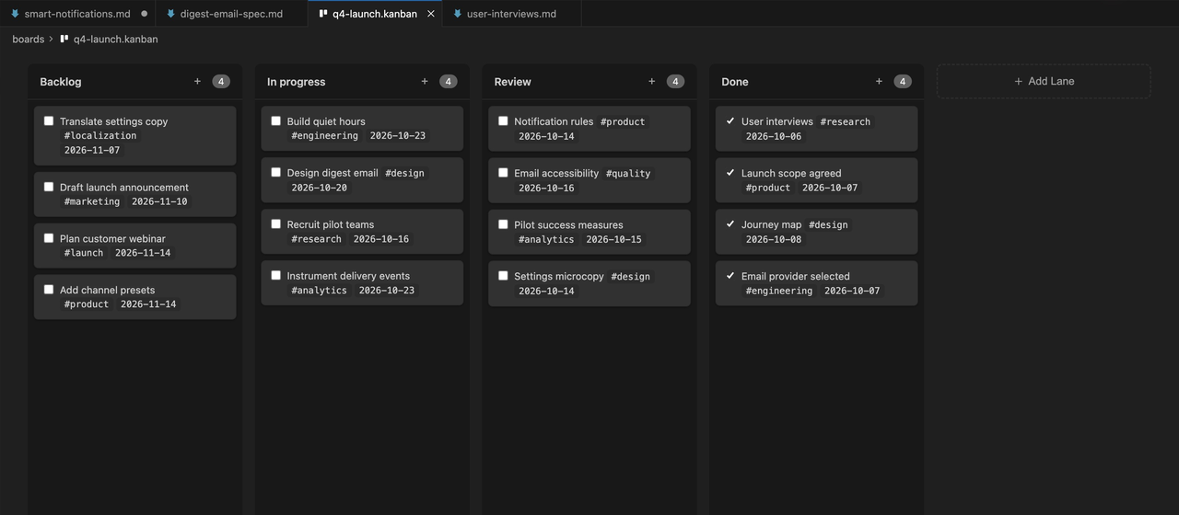Screen dimensions: 1179x515
Task: Click the #marketing tag
Action: pyautogui.click(x=92, y=201)
